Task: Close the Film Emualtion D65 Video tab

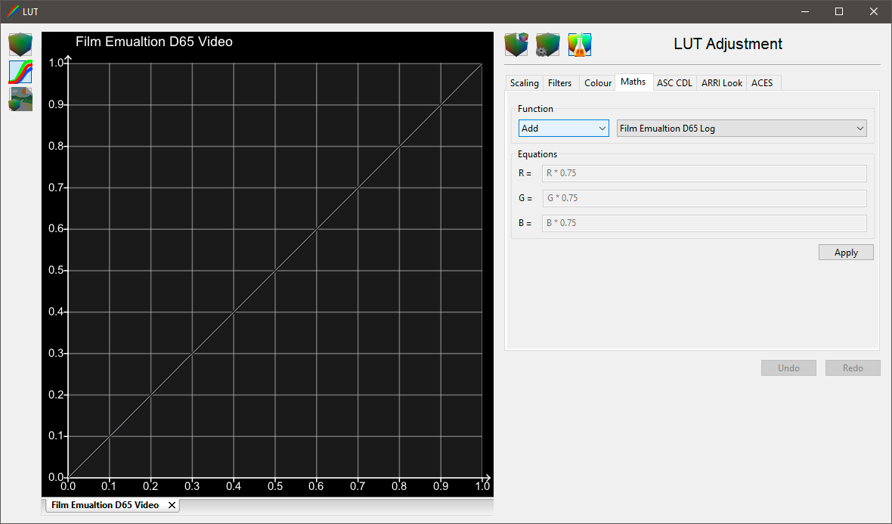Action: click(x=172, y=504)
